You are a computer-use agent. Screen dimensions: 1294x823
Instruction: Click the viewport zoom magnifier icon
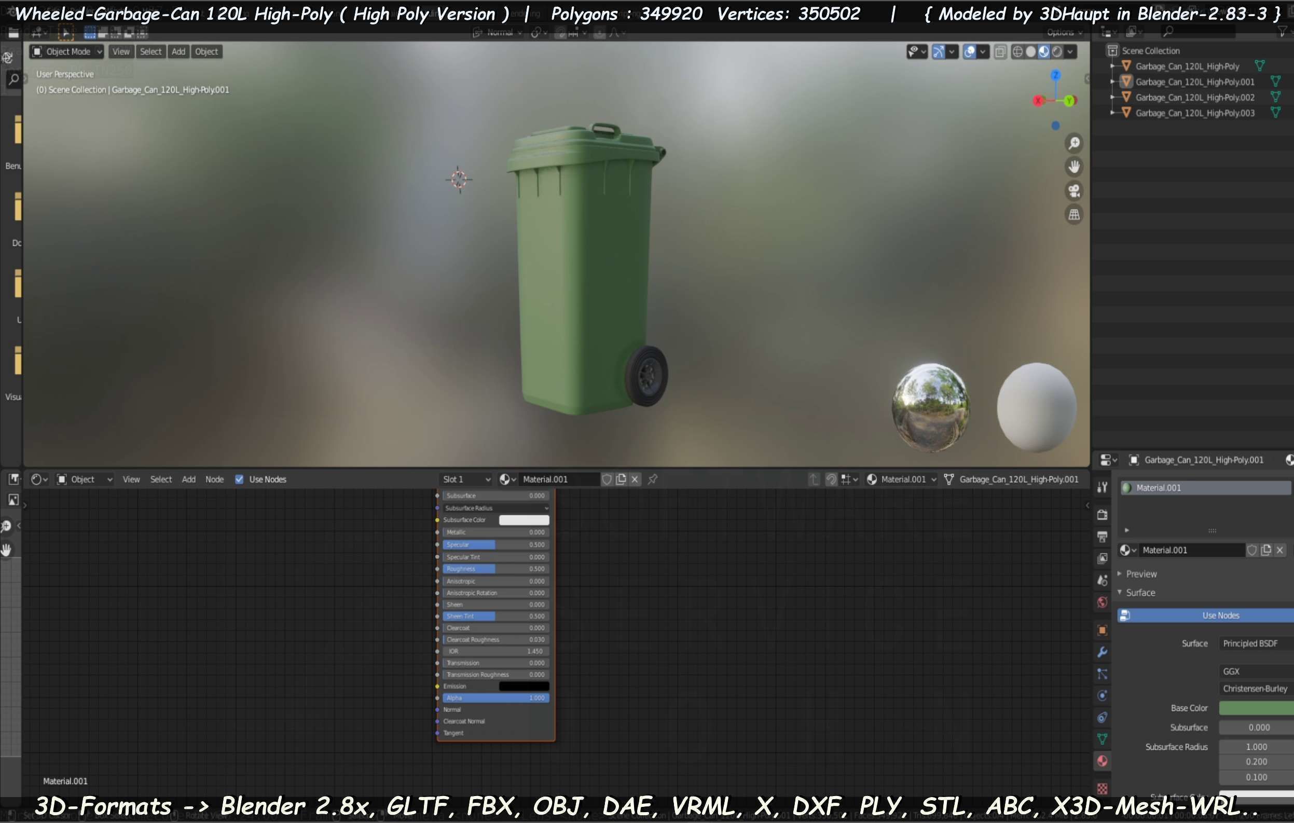tap(1073, 143)
